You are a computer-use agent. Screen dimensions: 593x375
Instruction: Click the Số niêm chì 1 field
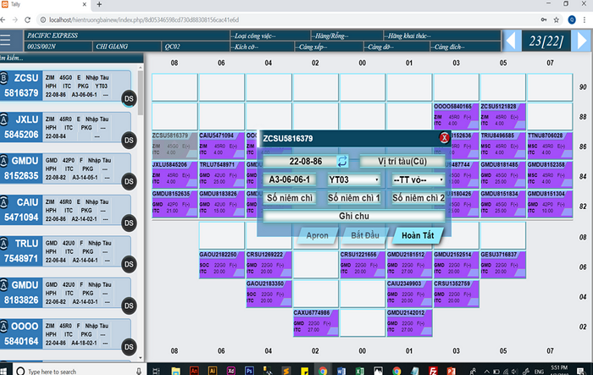pos(354,198)
